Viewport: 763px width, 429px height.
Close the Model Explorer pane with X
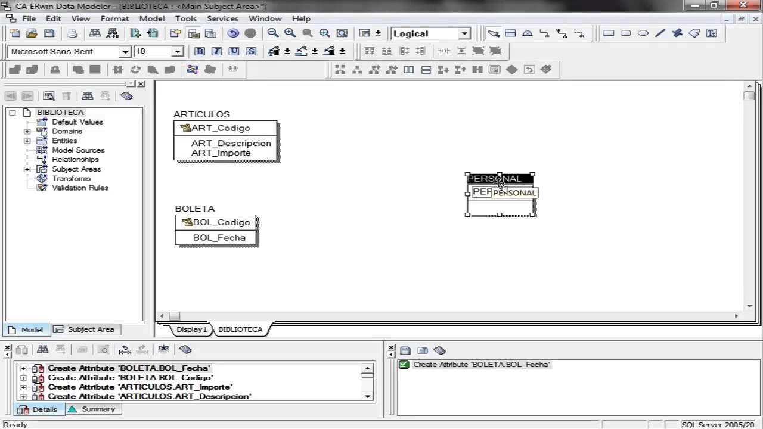point(141,84)
